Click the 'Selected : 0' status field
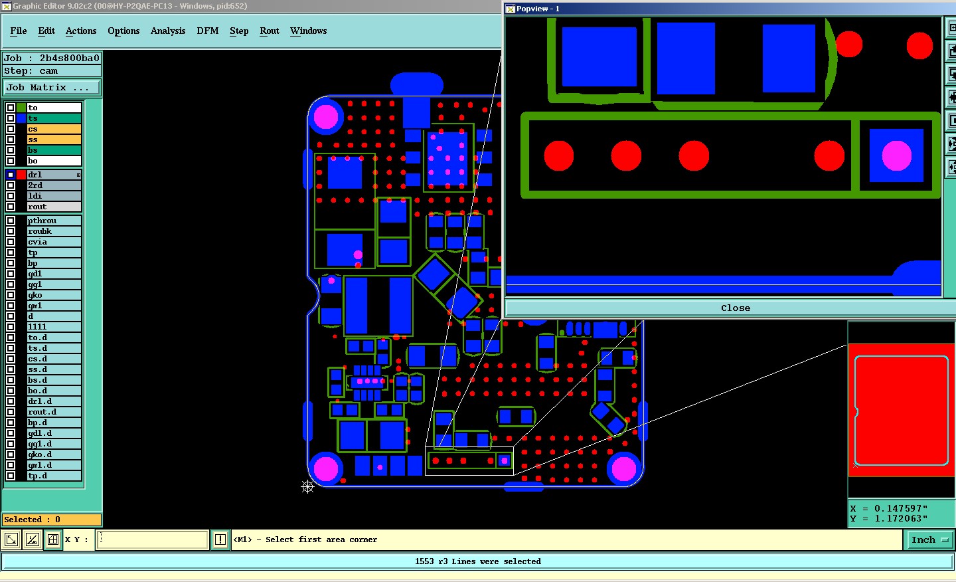Screen dimensions: 956x582 [52, 520]
